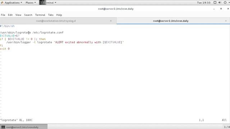Click the accessibility icon in top bar
Screen dimensions: 230x129
tap(215, 3)
